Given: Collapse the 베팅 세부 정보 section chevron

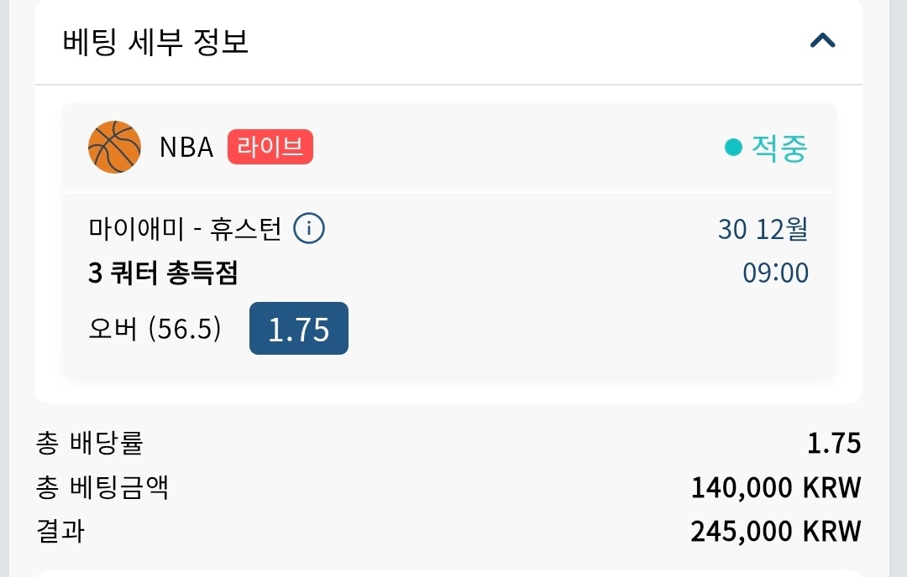Looking at the screenshot, I should point(822,40).
